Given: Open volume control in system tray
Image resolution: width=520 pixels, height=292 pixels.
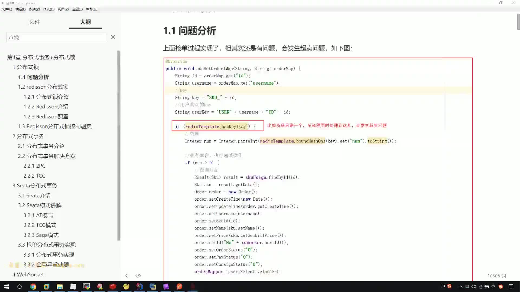Looking at the screenshot, I should coord(473,287).
